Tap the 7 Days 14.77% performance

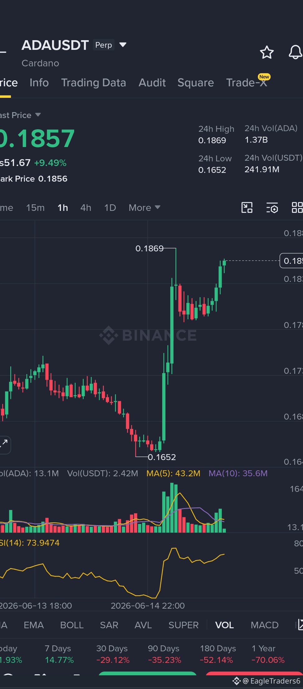point(59,654)
